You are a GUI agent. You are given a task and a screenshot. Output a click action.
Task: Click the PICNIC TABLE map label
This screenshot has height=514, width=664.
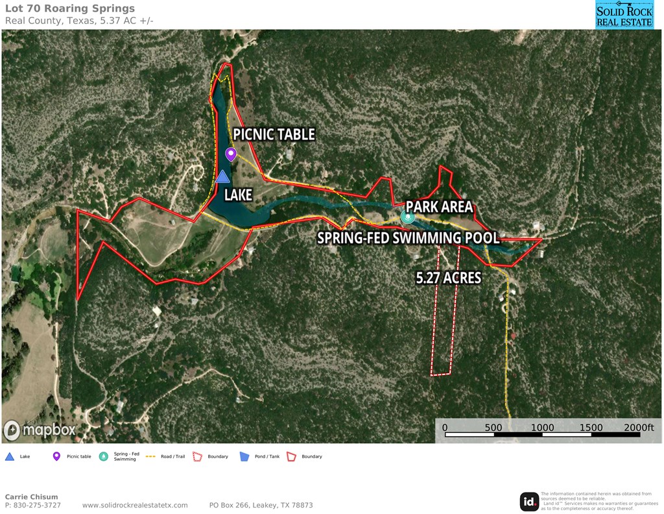(x=274, y=134)
